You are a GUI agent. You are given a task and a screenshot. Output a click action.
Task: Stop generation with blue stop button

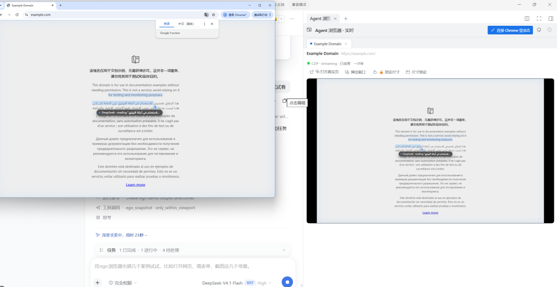pos(287,282)
